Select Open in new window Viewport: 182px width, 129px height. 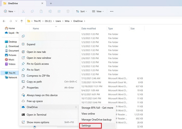pos(49,58)
